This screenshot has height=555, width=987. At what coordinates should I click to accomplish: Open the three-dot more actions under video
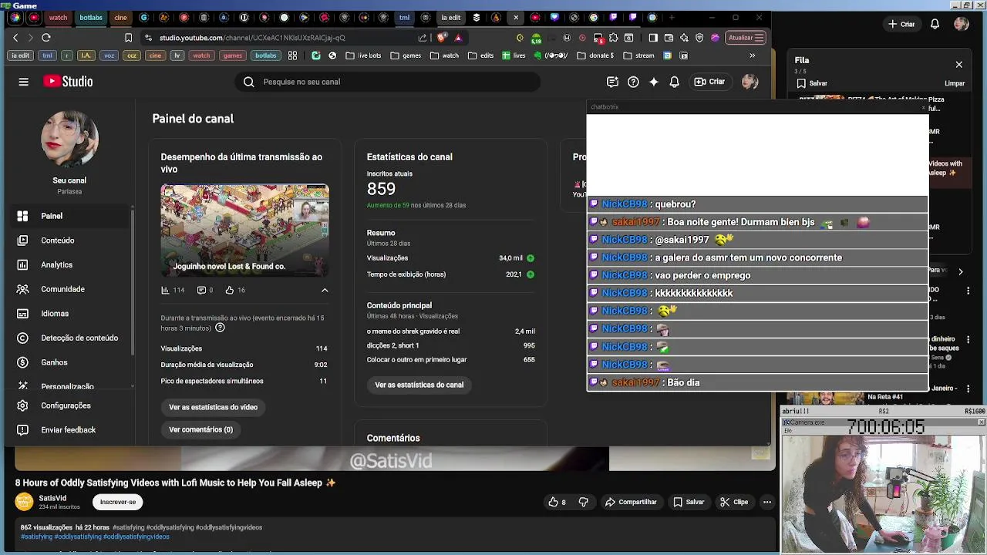pos(767,502)
